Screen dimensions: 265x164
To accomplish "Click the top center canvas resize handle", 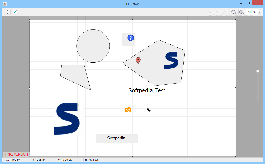I will (x=132, y=20).
